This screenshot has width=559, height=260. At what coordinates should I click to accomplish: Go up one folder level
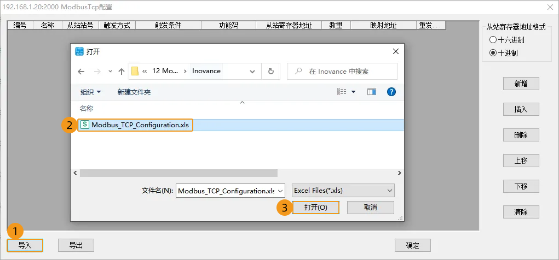click(121, 72)
